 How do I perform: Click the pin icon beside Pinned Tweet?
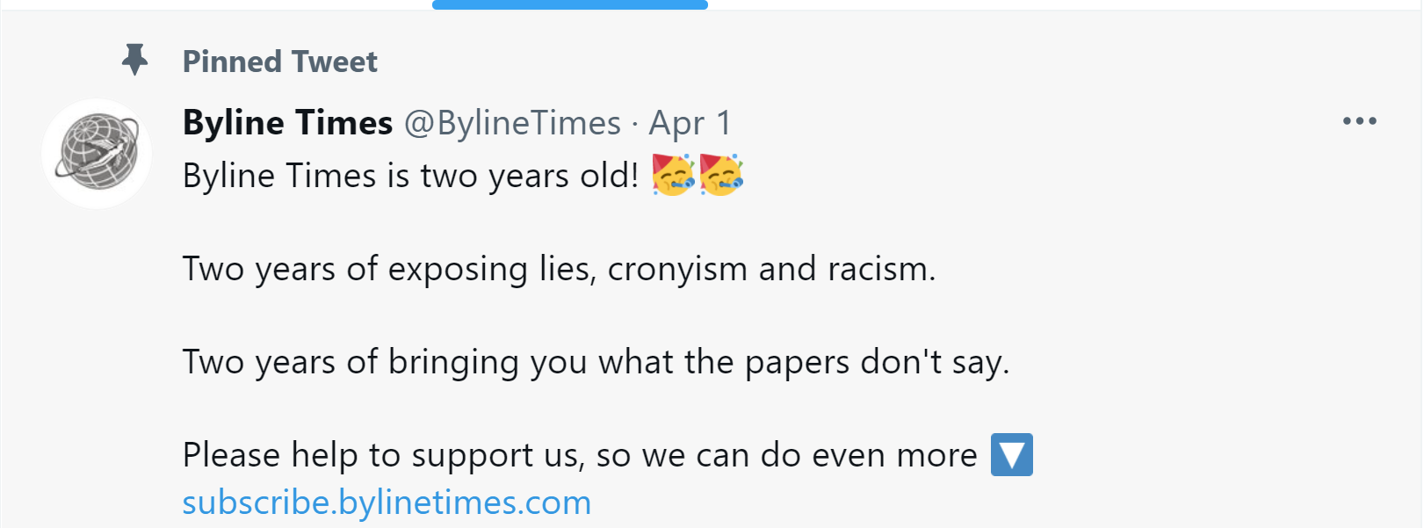[x=134, y=60]
